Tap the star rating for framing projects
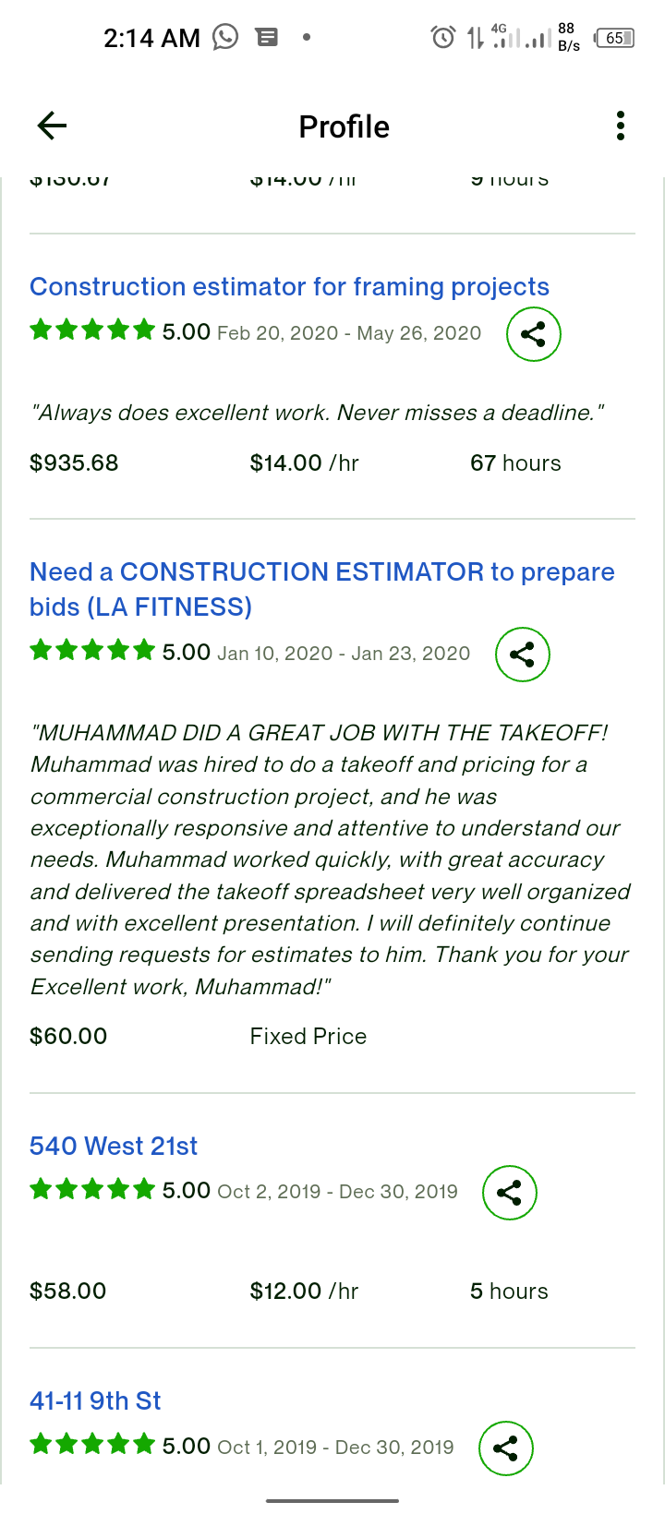The width and height of the screenshot is (665, 1514). point(92,331)
